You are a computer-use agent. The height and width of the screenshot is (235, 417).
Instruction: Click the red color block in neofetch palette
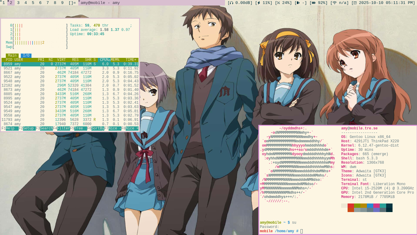(x=351, y=206)
